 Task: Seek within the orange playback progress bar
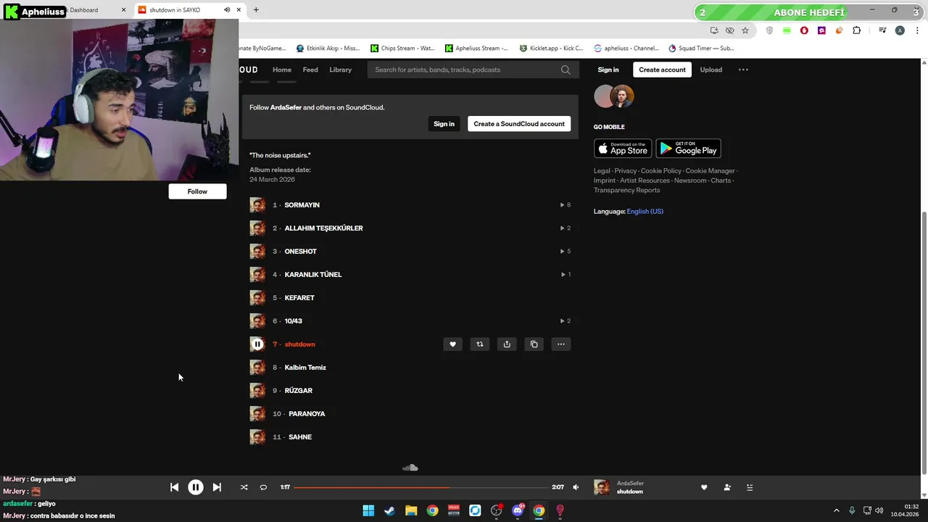point(420,487)
